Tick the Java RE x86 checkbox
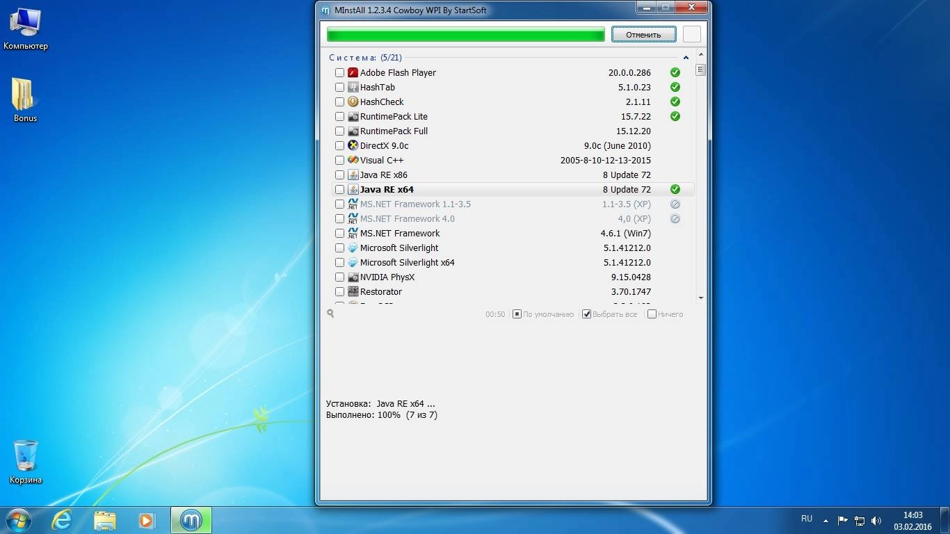Image resolution: width=950 pixels, height=534 pixels. (339, 175)
